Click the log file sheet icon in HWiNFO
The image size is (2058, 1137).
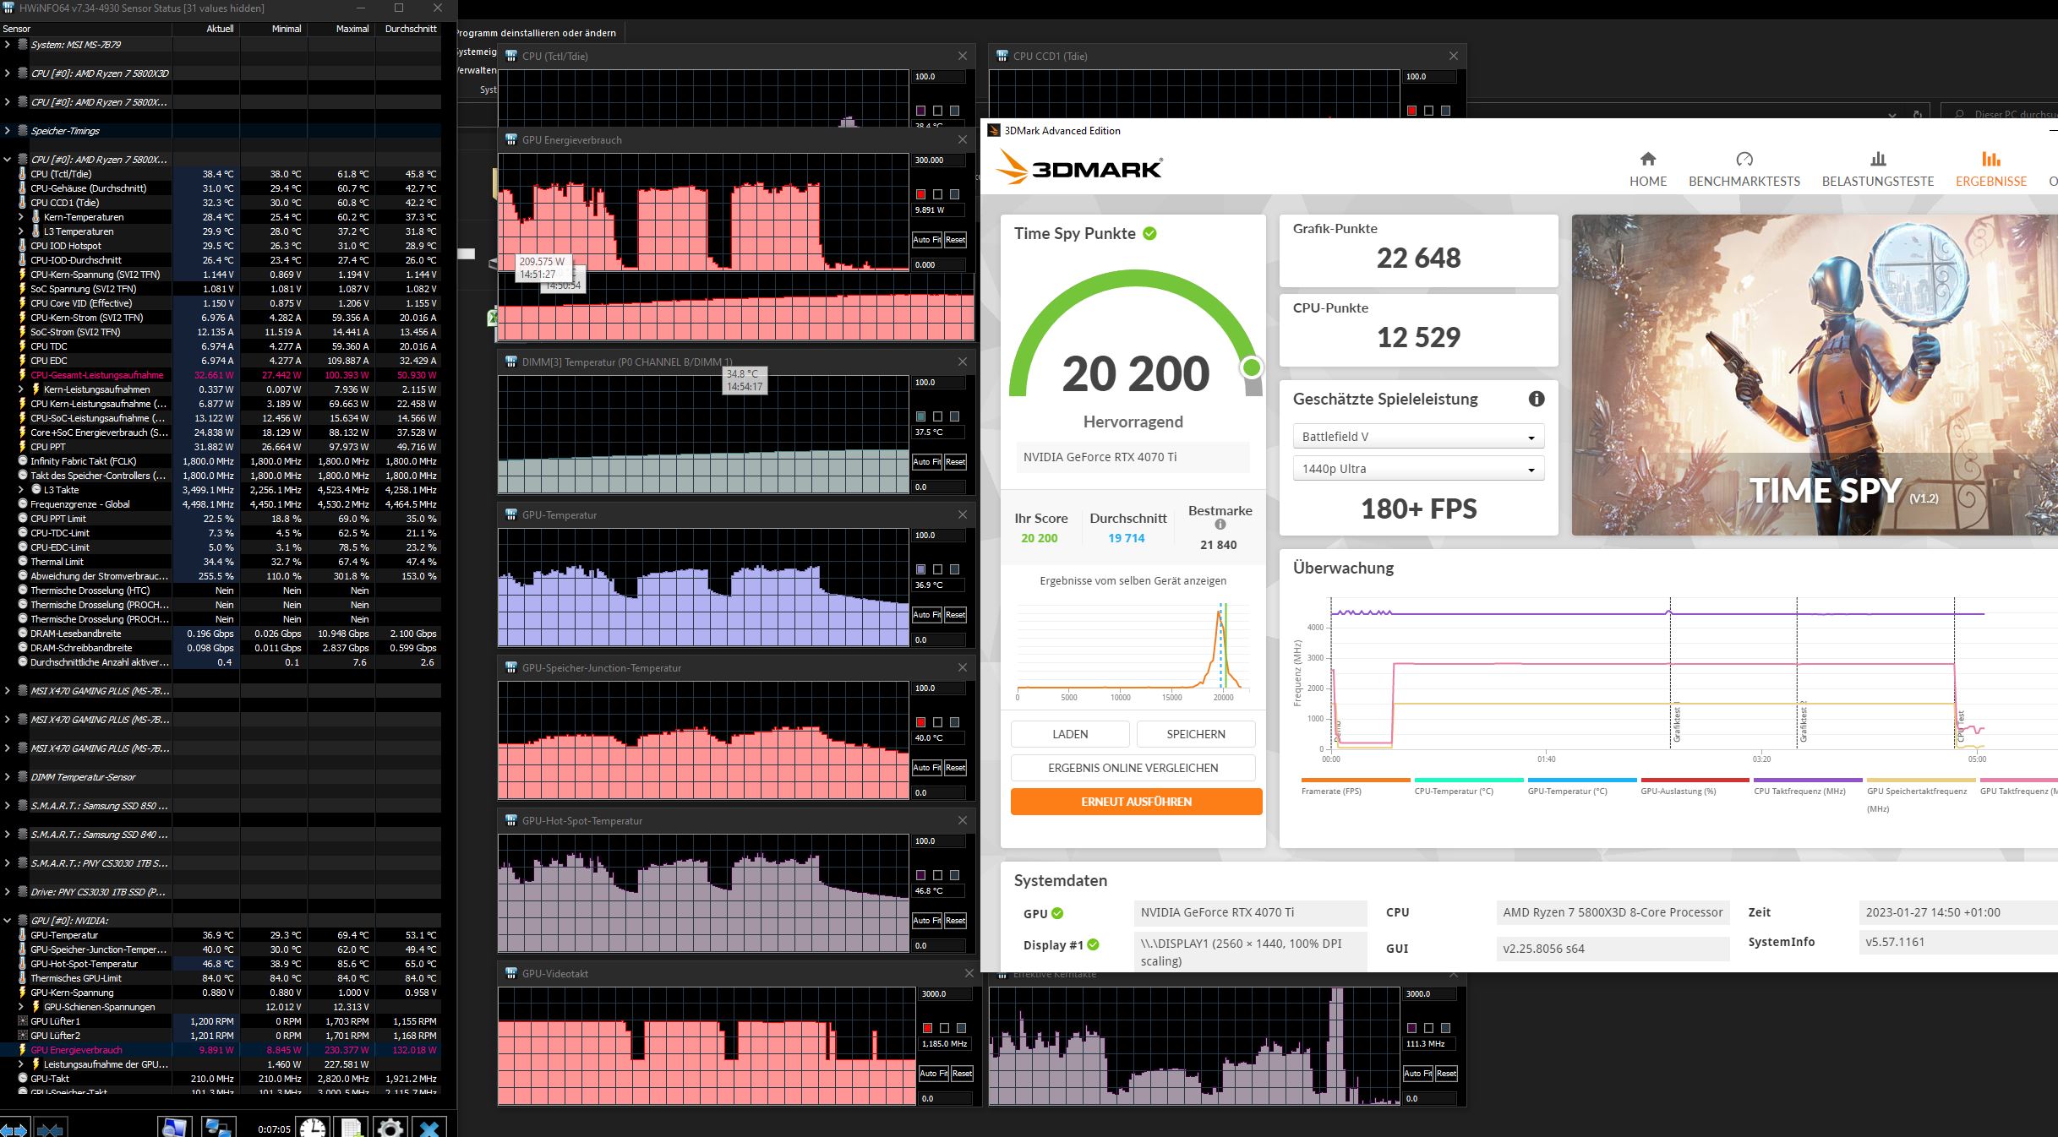point(352,1128)
